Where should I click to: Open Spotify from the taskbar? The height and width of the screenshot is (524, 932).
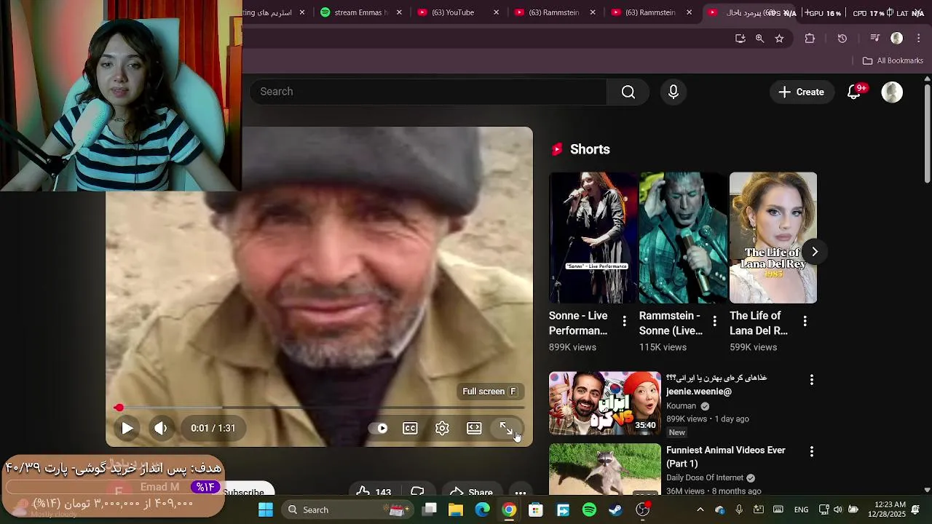pyautogui.click(x=589, y=509)
